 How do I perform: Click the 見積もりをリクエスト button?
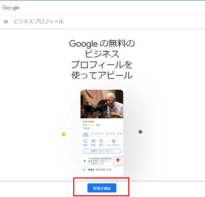[x=102, y=151]
